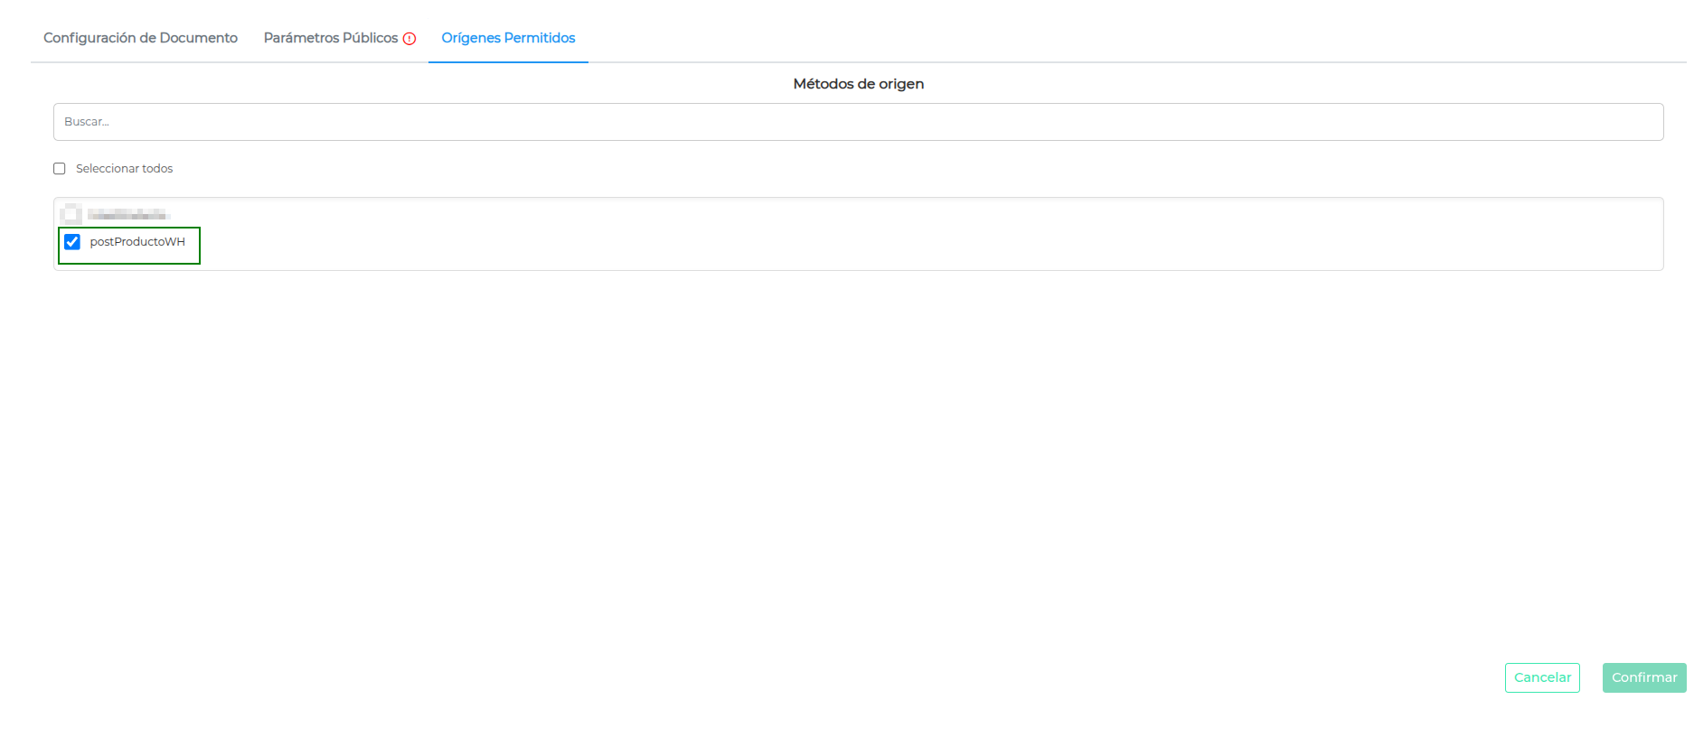This screenshot has height=737, width=1694.
Task: Click the right end of the Buscar field
Action: pos(1627,122)
